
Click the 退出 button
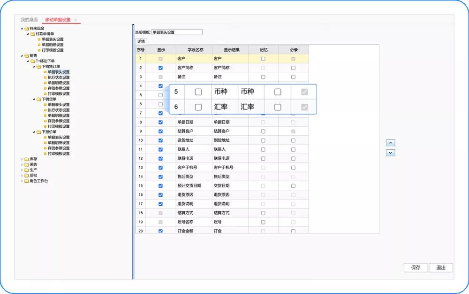coord(441,268)
